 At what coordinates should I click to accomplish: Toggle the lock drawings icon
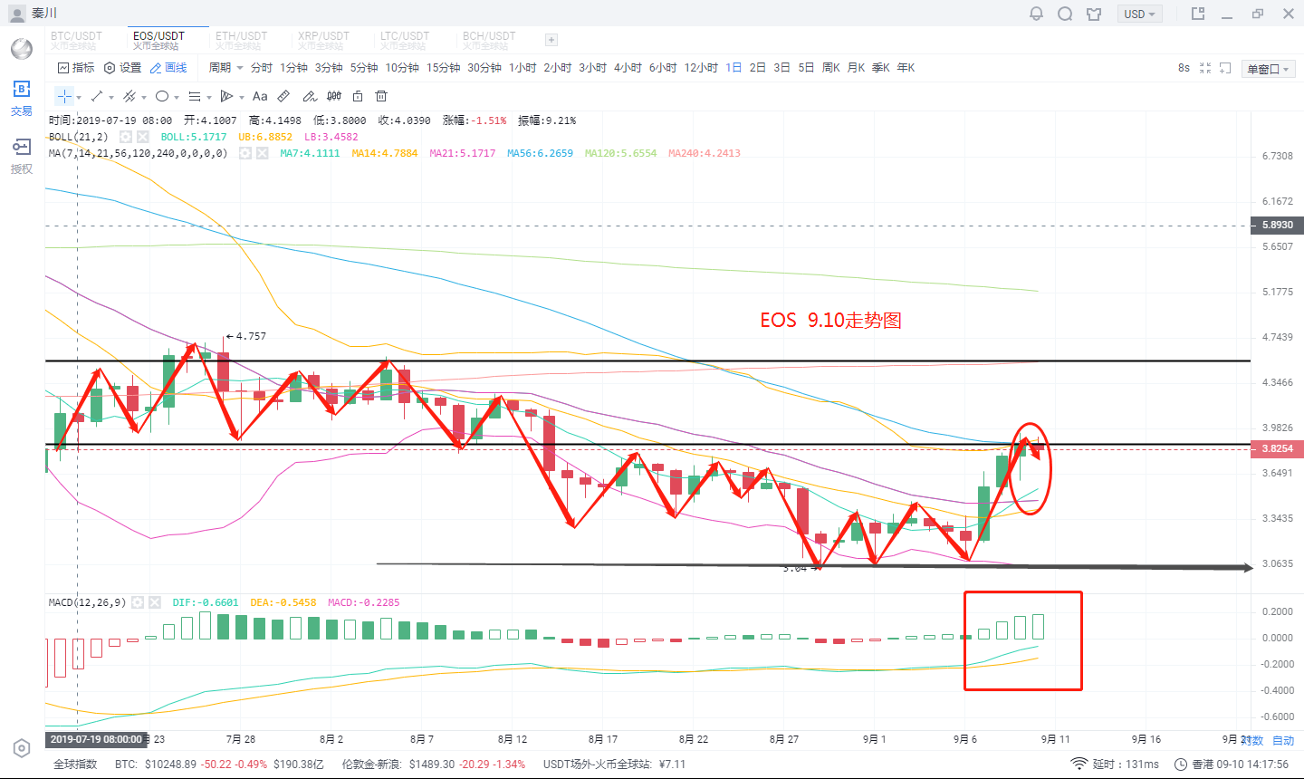point(358,96)
